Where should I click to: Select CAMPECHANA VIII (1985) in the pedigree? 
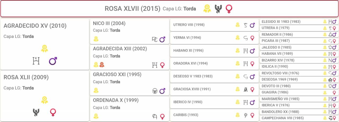[x=283, y=118]
